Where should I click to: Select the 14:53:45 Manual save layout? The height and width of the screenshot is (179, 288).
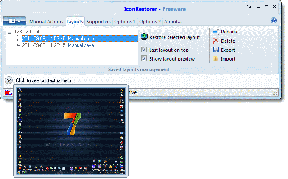[80, 39]
